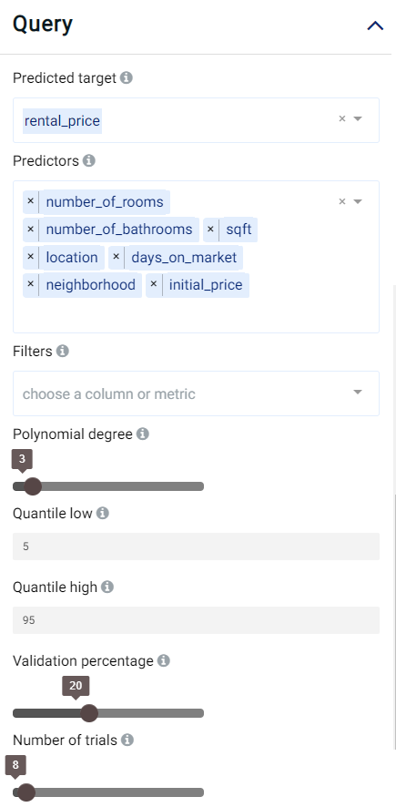Viewport: 396px width, 807px height.
Task: Clear all selected predictors
Action: click(342, 201)
